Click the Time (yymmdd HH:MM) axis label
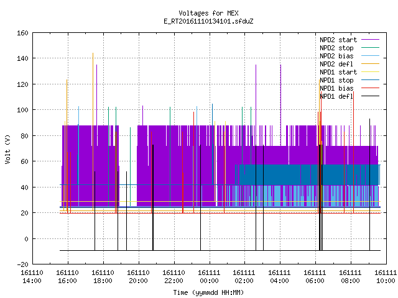Image resolution: width=398 pixels, height=298 pixels. (x=209, y=292)
